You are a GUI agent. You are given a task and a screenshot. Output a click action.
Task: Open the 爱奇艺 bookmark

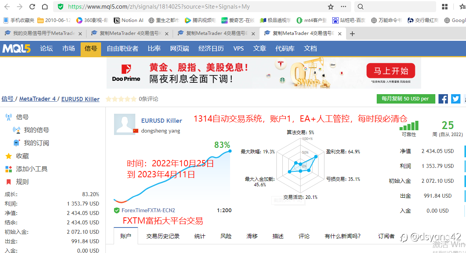pos(238,20)
